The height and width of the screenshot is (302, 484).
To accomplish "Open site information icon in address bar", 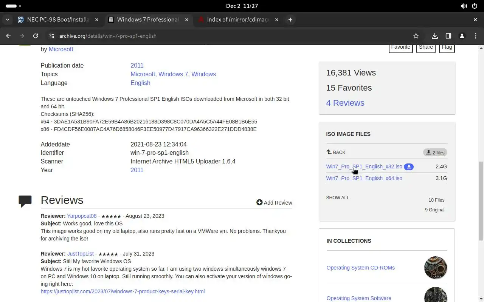I will click(52, 36).
